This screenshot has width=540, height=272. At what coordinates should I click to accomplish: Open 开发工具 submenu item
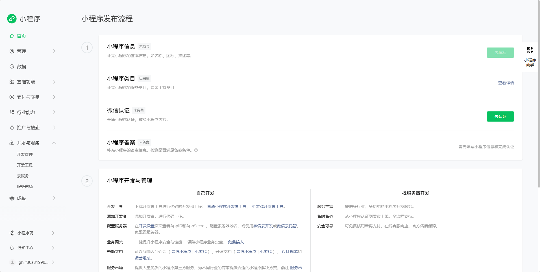pyautogui.click(x=25, y=165)
